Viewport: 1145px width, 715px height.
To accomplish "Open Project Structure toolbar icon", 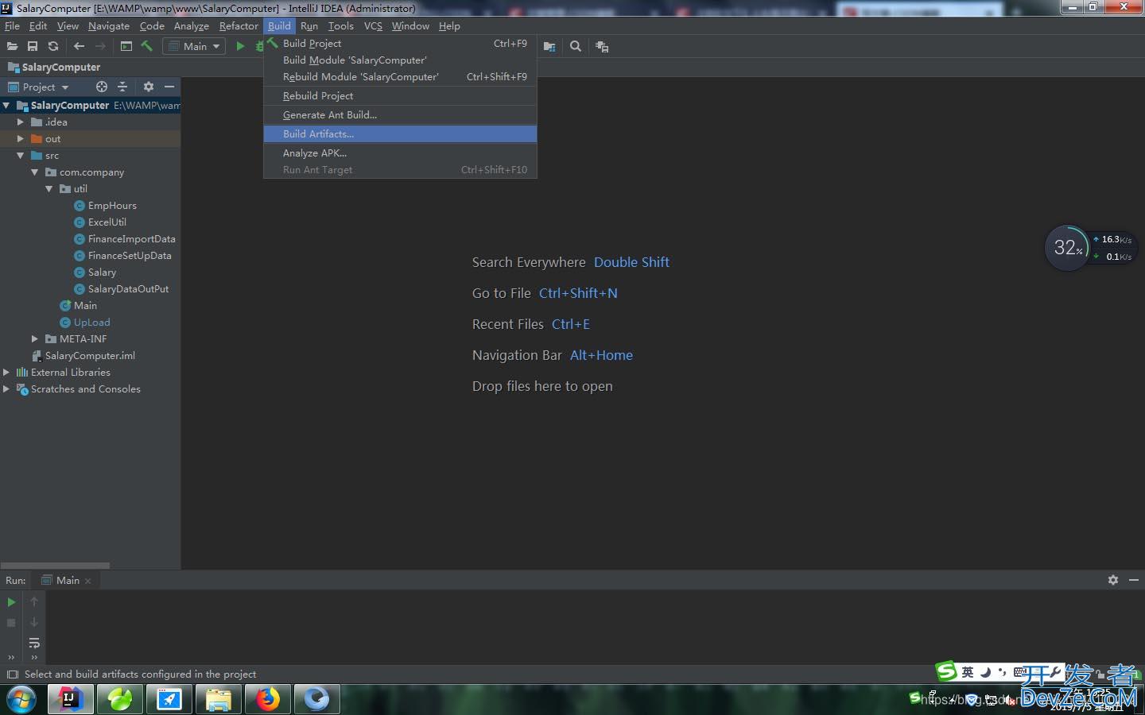I will [x=549, y=47].
